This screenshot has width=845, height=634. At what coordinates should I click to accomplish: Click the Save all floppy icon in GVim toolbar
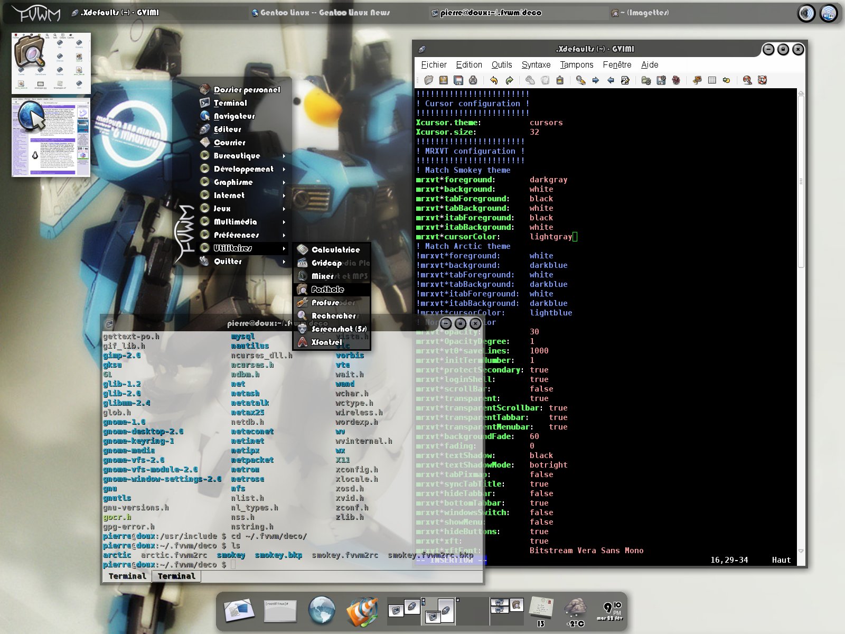coord(458,80)
